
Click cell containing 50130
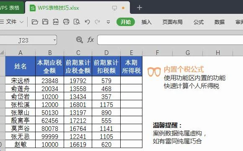[50, 112]
